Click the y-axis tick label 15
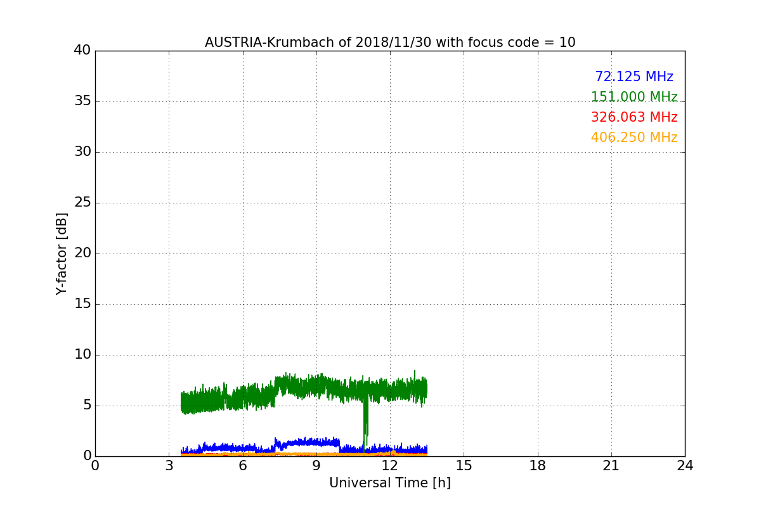Image resolution: width=761 pixels, height=507 pixels. point(82,304)
